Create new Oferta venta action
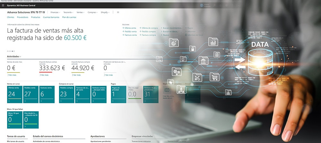The image size is (321, 143). [x=129, y=28]
